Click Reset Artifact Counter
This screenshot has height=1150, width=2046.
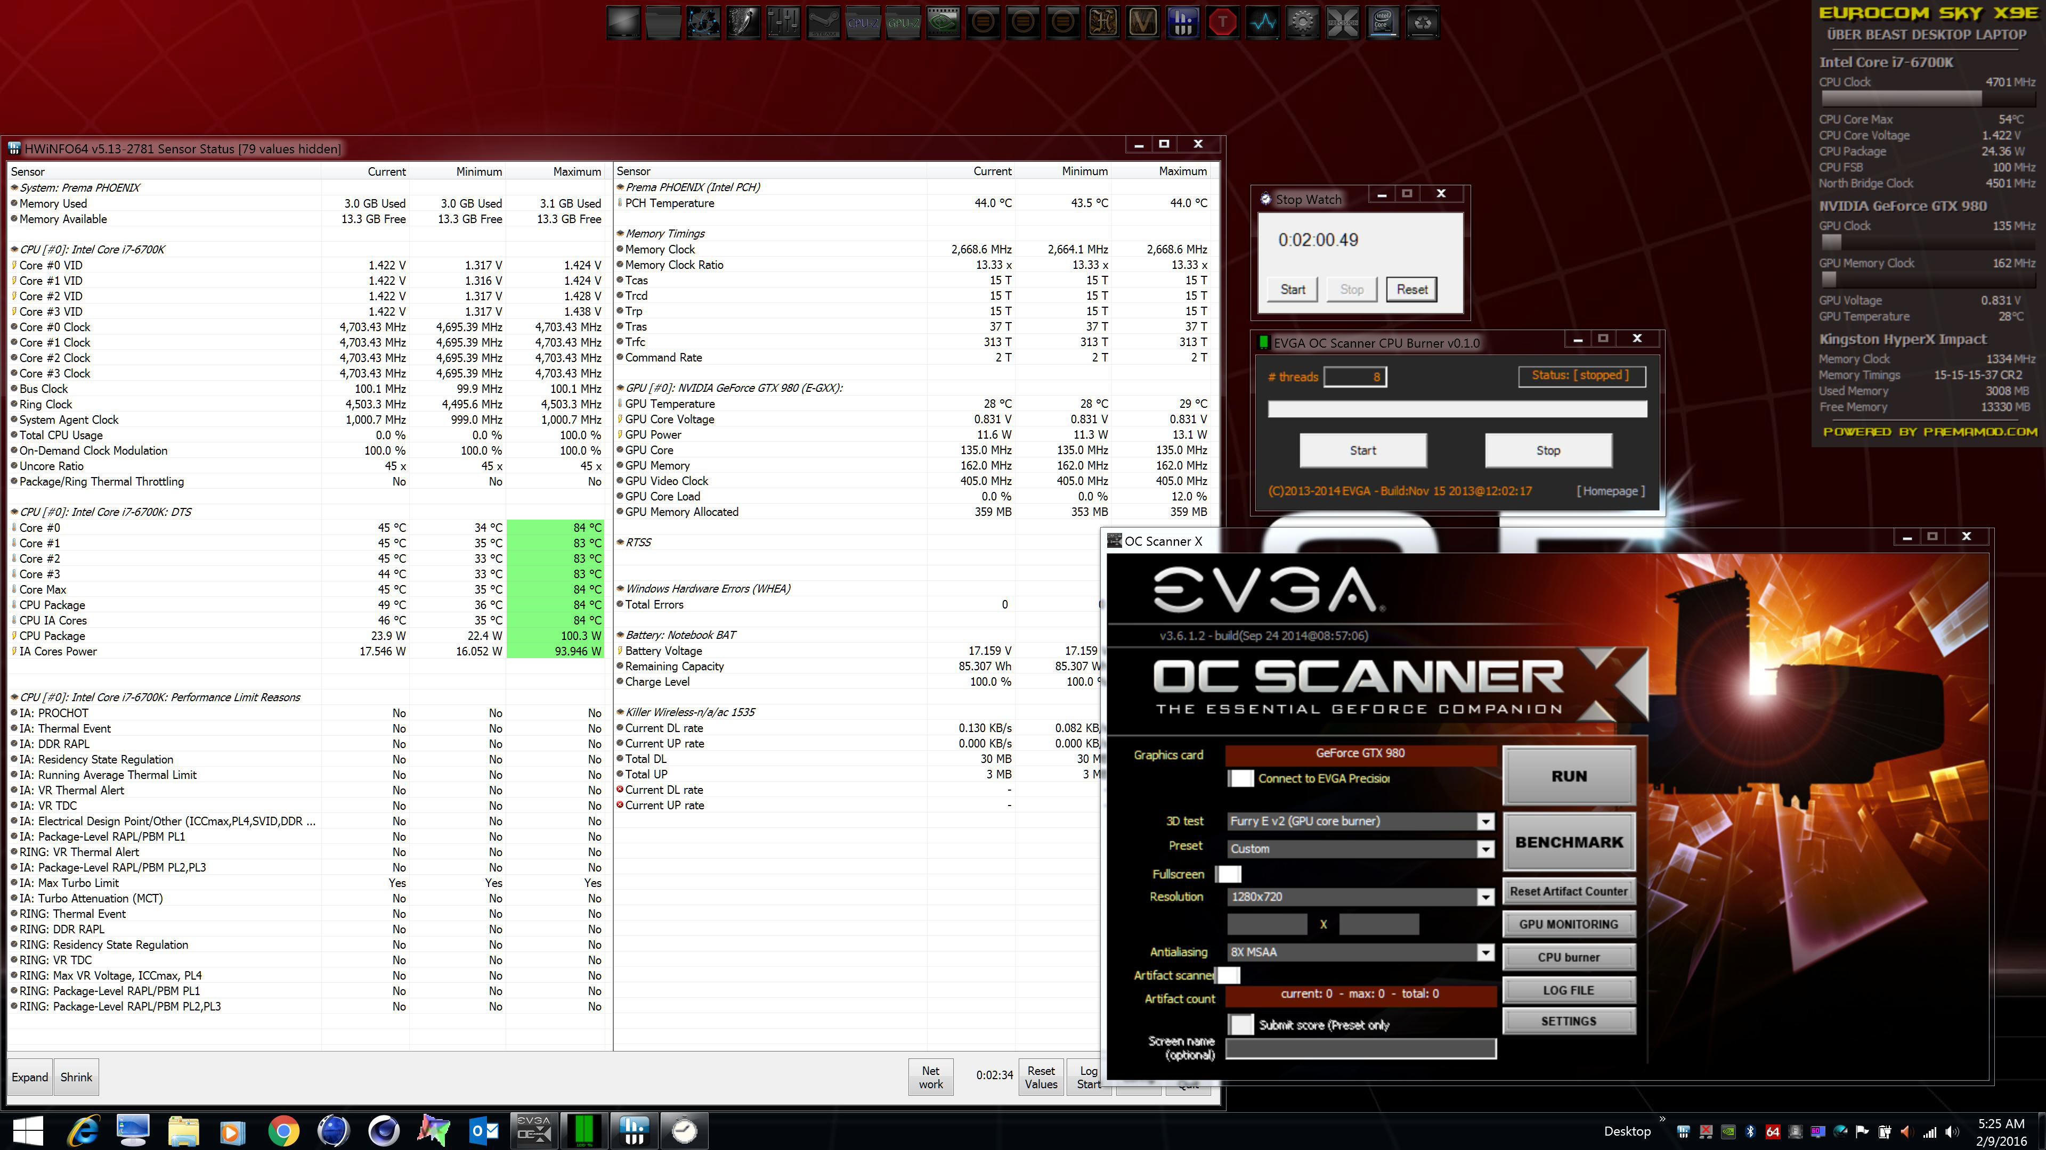click(x=1569, y=891)
